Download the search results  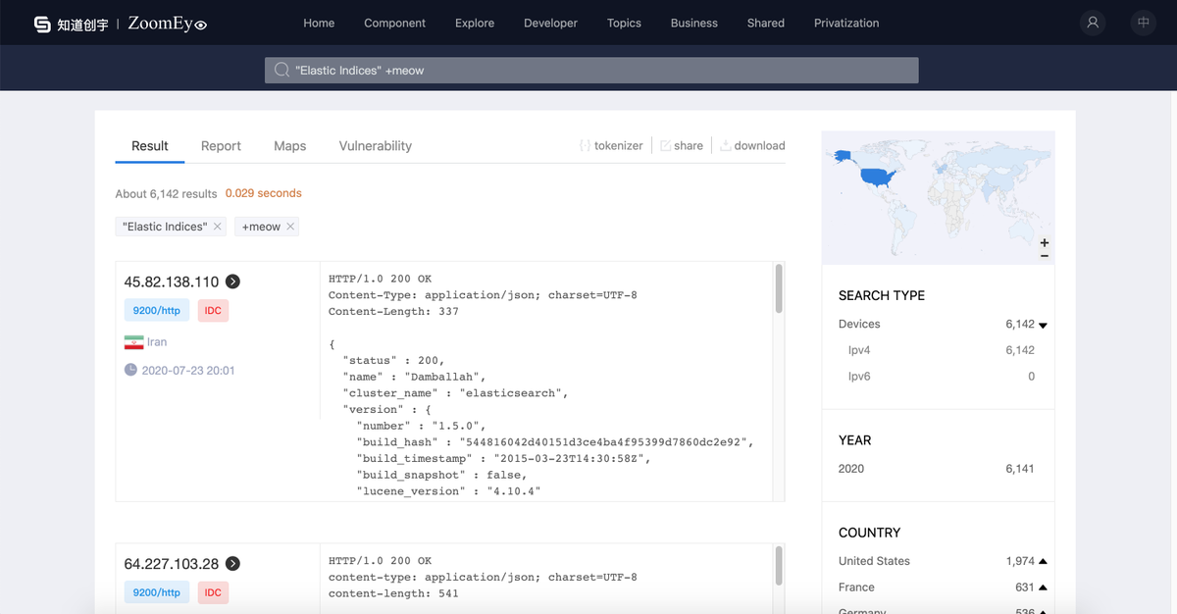pyautogui.click(x=752, y=145)
